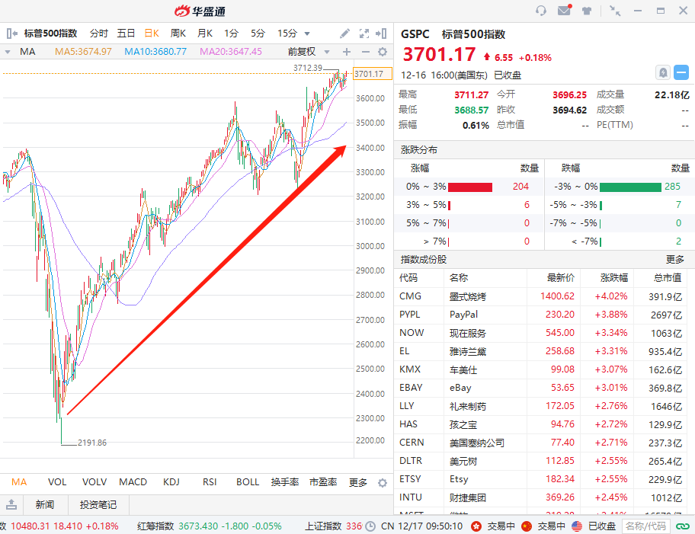The height and width of the screenshot is (534, 695).
Task: Open skin theme shirt icon
Action: (587, 11)
